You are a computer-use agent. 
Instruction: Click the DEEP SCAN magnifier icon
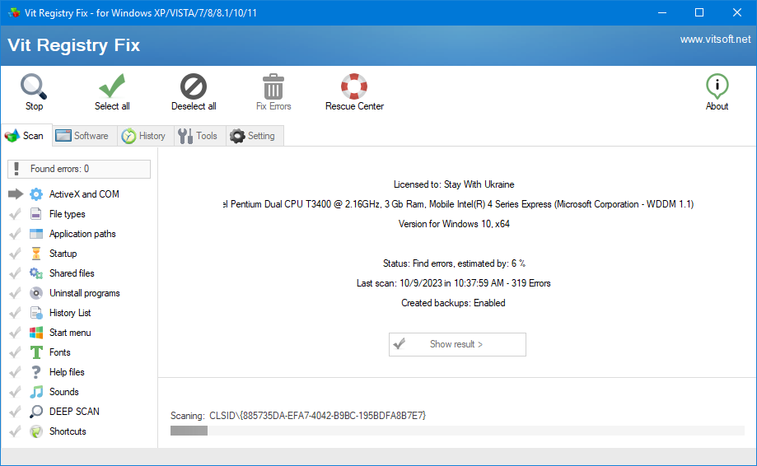pyautogui.click(x=36, y=412)
